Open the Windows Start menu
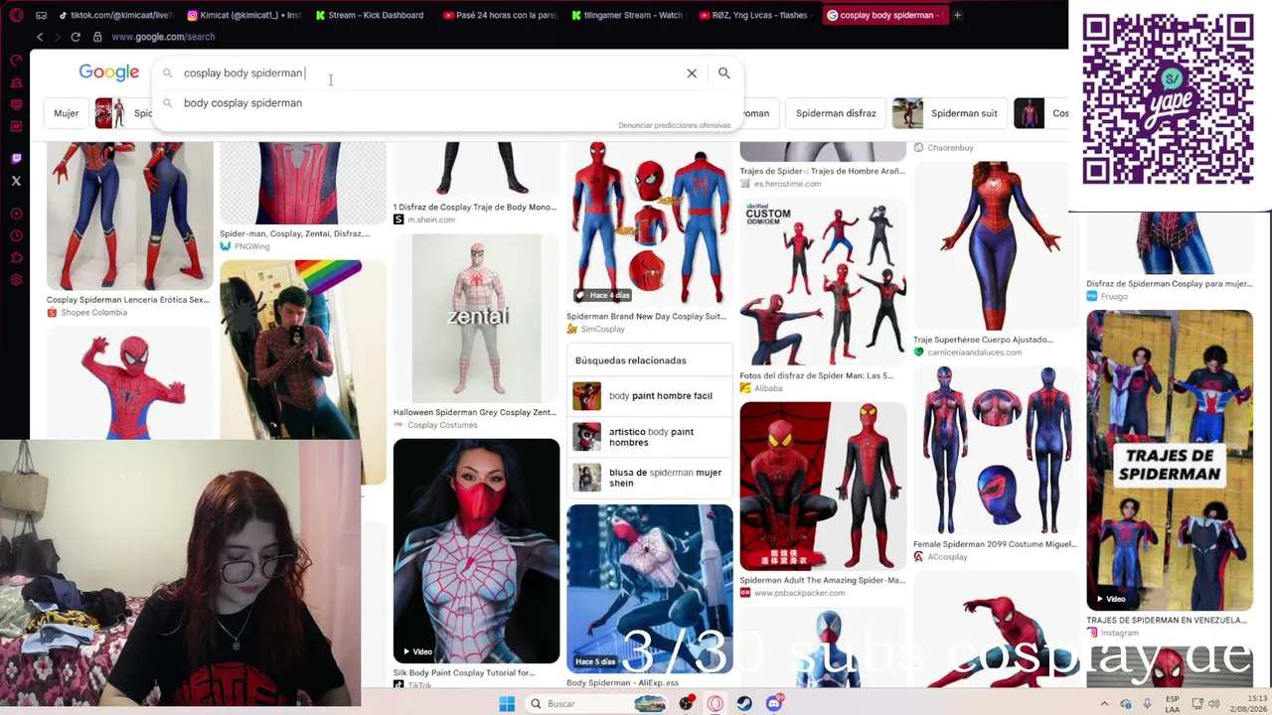1272x715 pixels. (507, 704)
